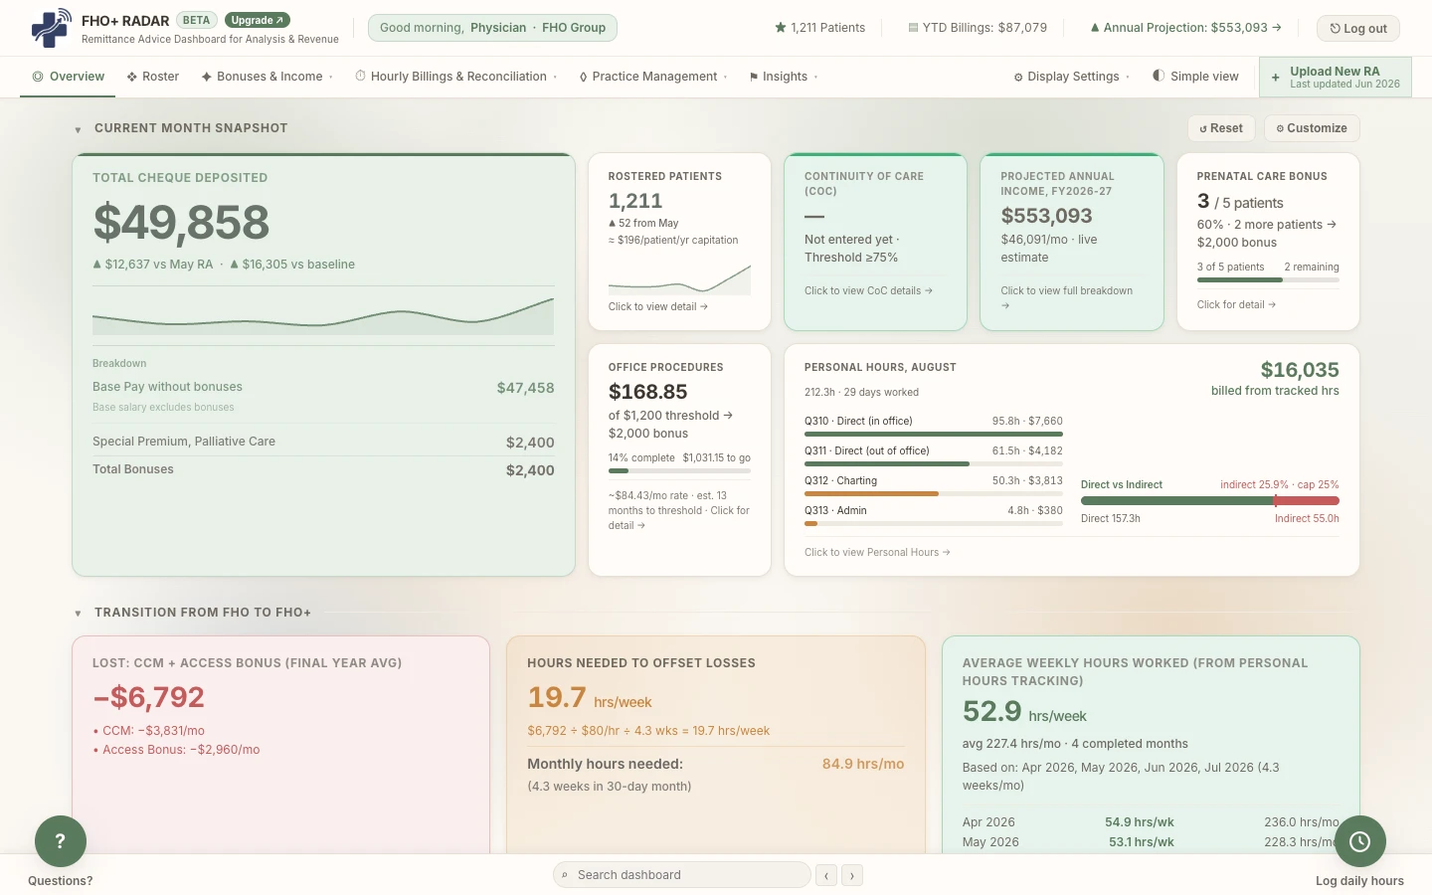This screenshot has width=1432, height=895.
Task: Click the clock icon for Log daily hours
Action: (x=1359, y=841)
